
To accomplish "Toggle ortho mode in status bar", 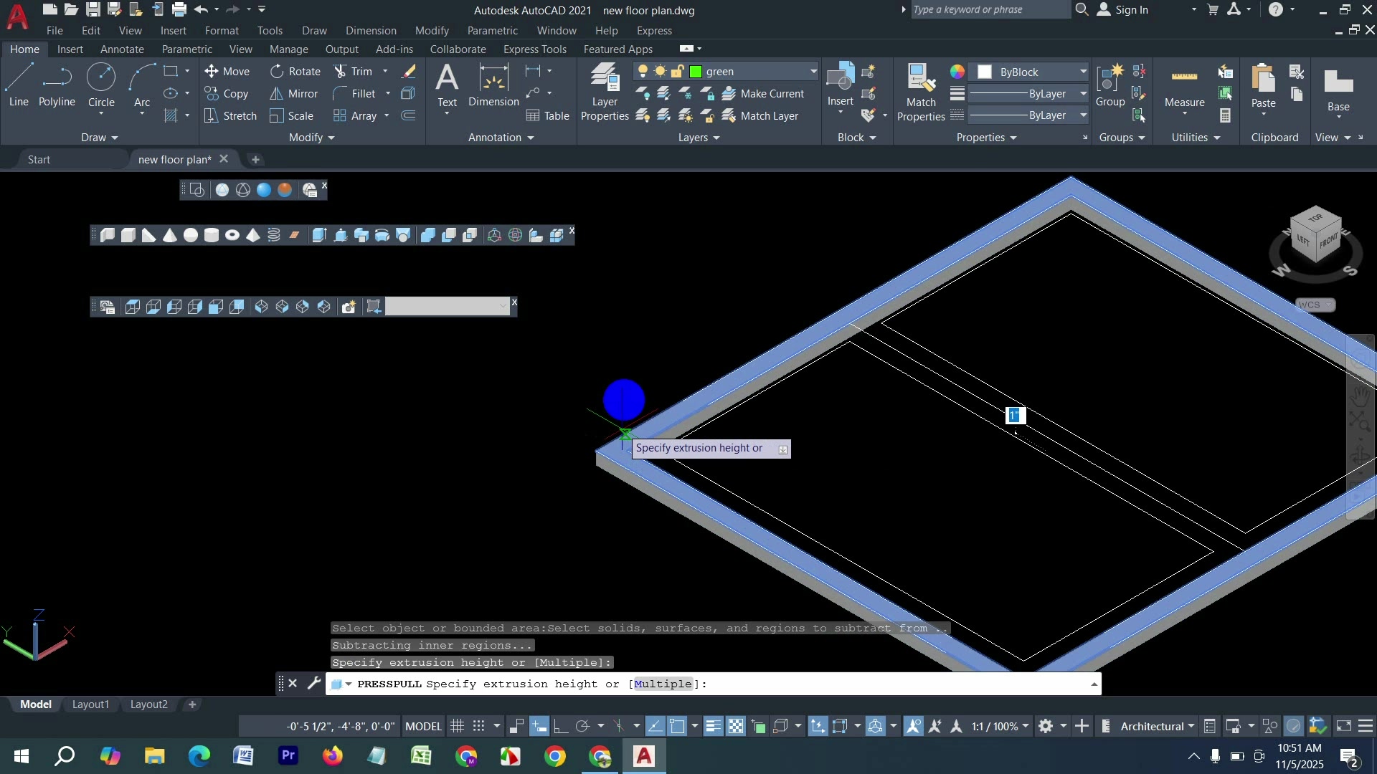I will tap(561, 727).
